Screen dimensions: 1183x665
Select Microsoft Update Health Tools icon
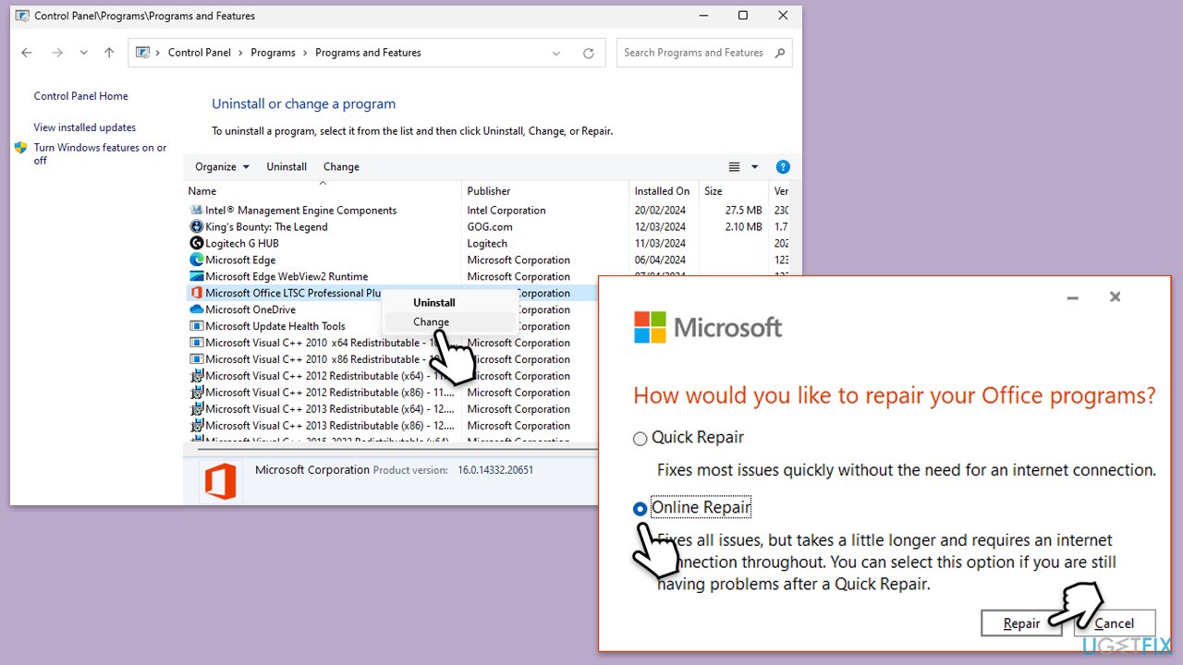click(196, 327)
